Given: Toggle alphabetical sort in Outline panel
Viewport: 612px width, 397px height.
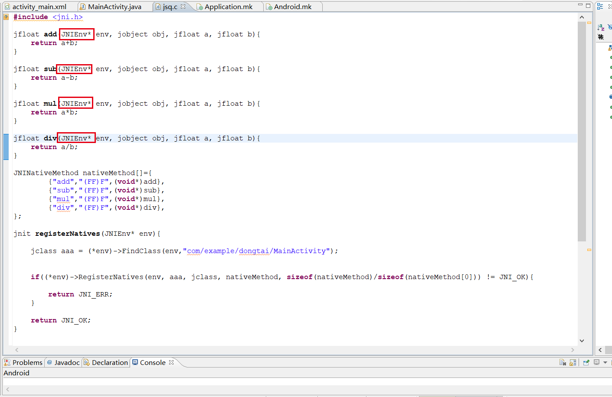Looking at the screenshot, I should point(601,27).
